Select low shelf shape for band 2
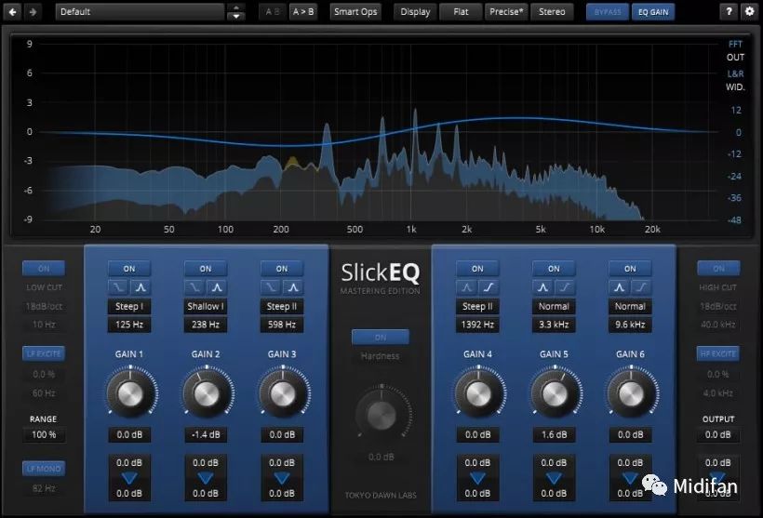The width and height of the screenshot is (763, 518). click(194, 287)
